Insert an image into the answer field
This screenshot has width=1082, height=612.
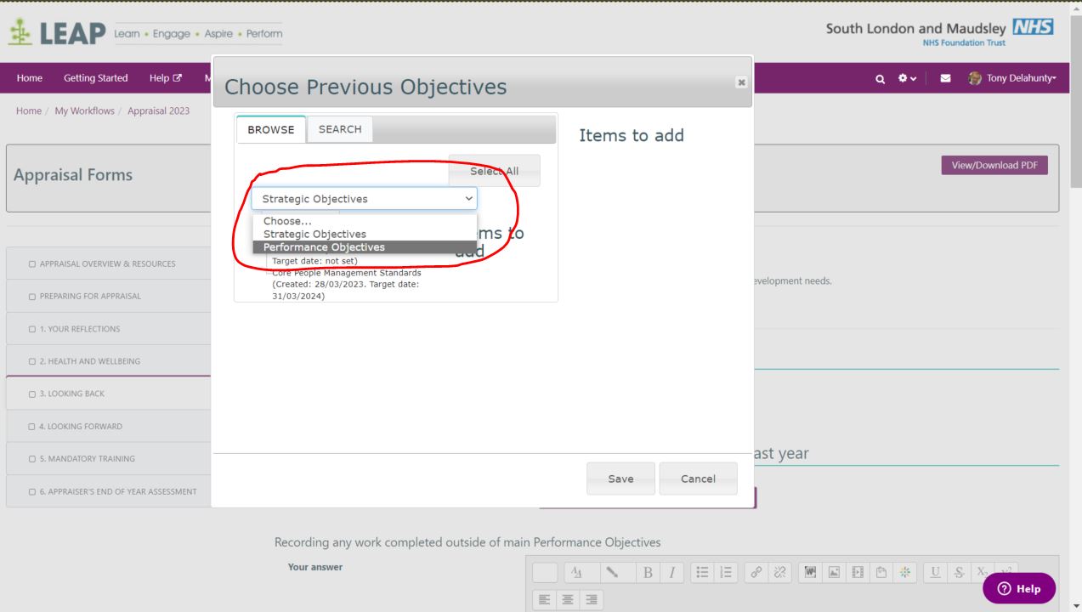(x=833, y=572)
